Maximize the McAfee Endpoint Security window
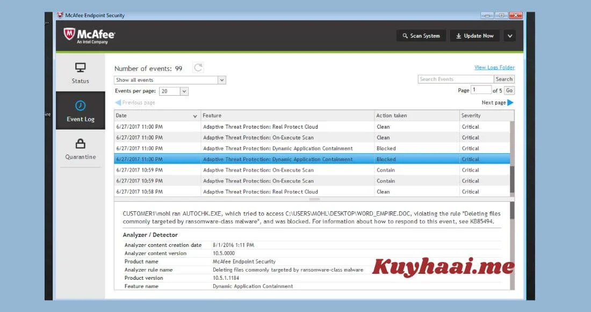The width and height of the screenshot is (591, 312). (x=501, y=16)
